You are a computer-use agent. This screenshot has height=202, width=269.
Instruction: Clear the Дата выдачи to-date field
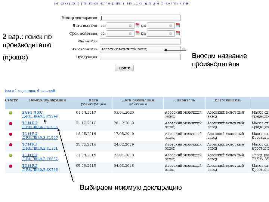pos(170,25)
